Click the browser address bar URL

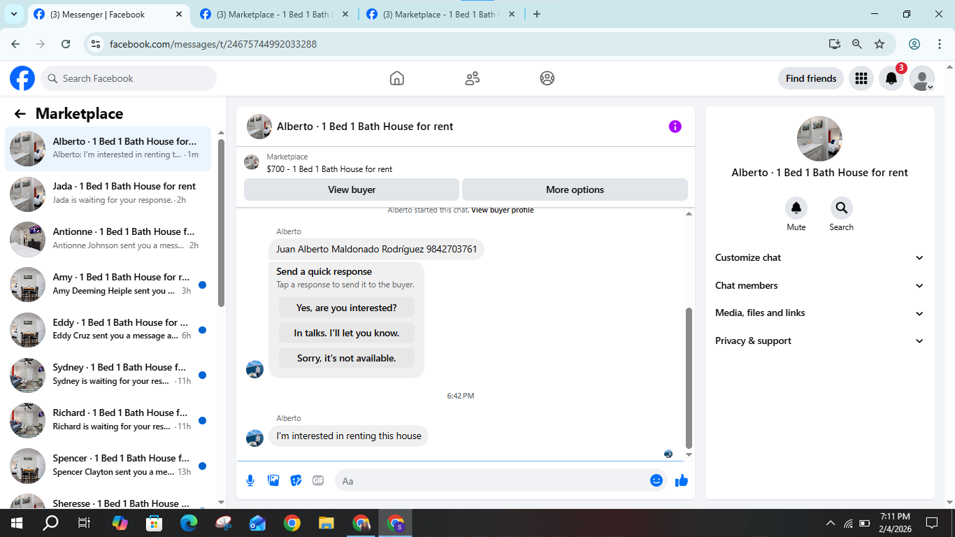click(x=213, y=44)
